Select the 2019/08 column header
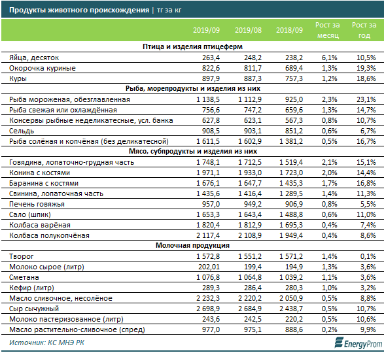 click(248, 30)
